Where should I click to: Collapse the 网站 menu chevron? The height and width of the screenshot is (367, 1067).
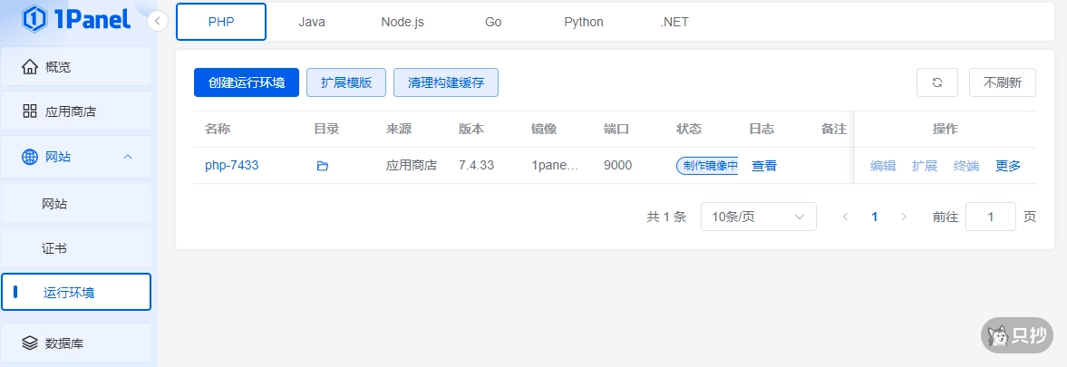point(127,157)
